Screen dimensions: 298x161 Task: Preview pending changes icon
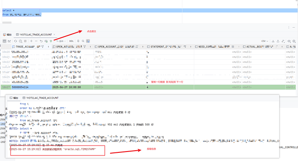click(46, 41)
